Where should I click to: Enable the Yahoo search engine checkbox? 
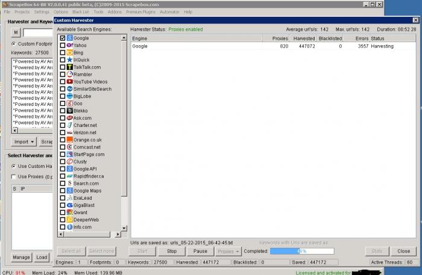coord(63,45)
